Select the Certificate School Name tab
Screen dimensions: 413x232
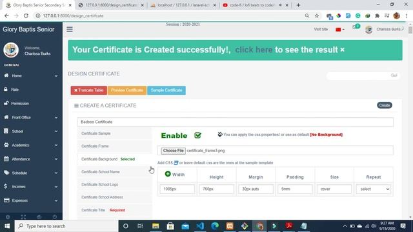pos(115,172)
